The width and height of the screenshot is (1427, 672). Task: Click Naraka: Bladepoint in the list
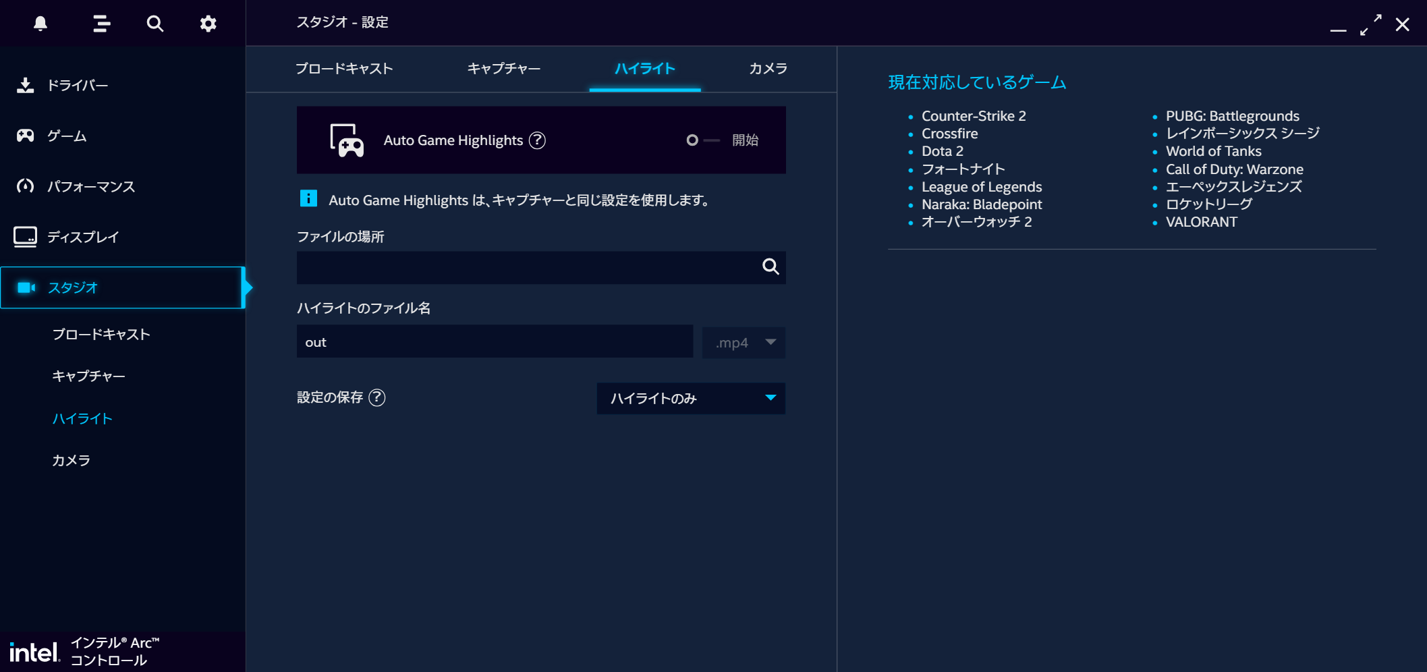pyautogui.click(x=982, y=204)
